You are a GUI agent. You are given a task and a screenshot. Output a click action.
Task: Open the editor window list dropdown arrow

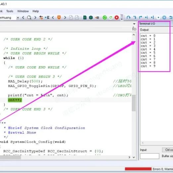134,24
